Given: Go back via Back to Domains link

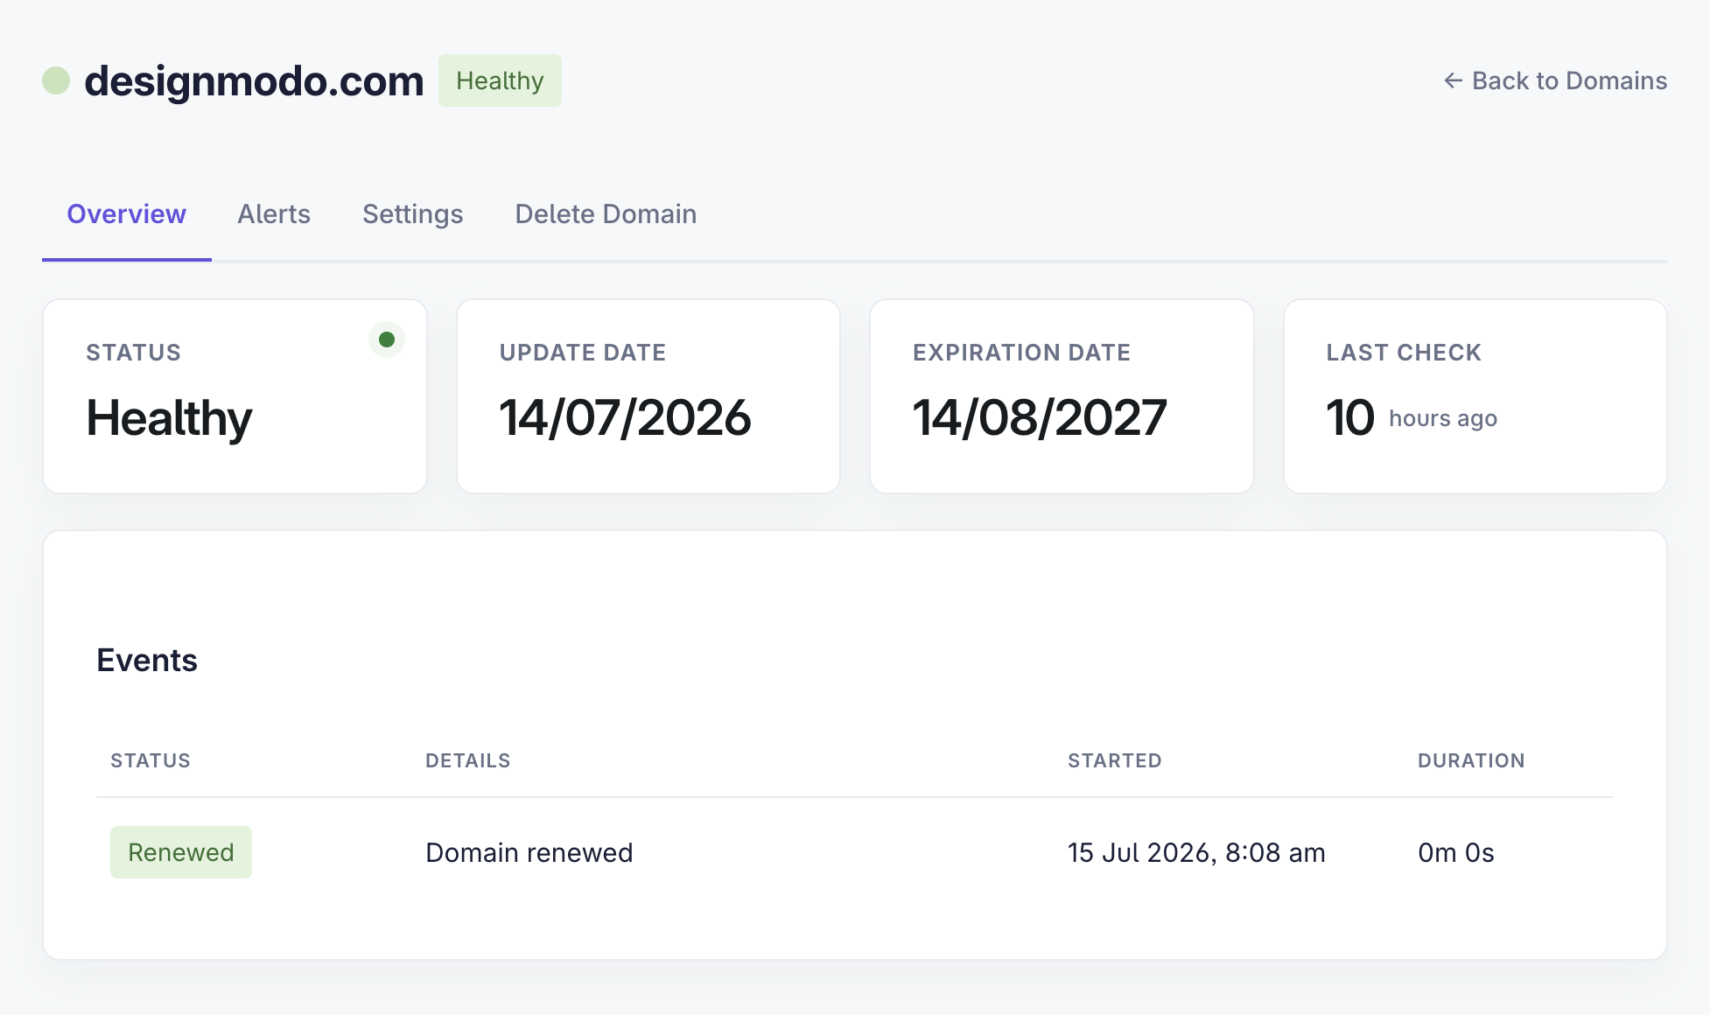Looking at the screenshot, I should 1555,80.
